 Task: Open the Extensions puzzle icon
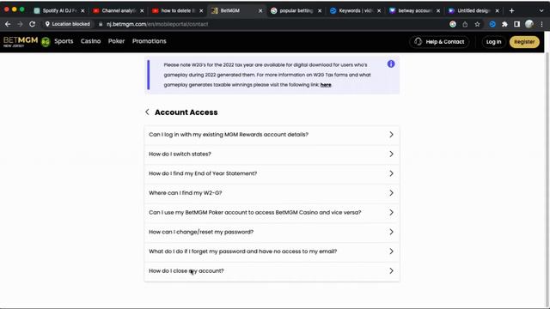coord(504,24)
